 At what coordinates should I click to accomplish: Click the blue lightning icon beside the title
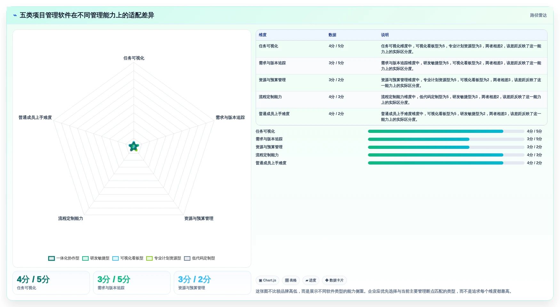(x=15, y=15)
